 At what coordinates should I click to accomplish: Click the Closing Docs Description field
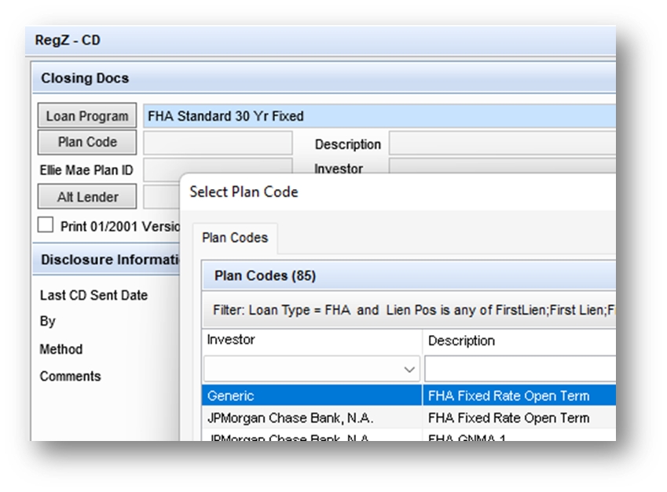pos(503,144)
